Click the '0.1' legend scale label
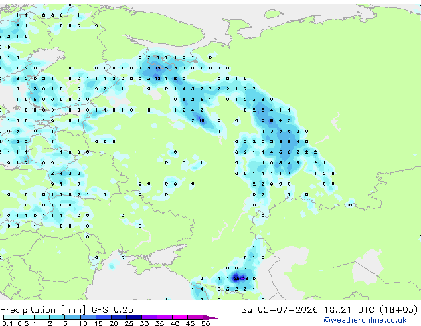This screenshot has height=326, width=421. click(7, 323)
